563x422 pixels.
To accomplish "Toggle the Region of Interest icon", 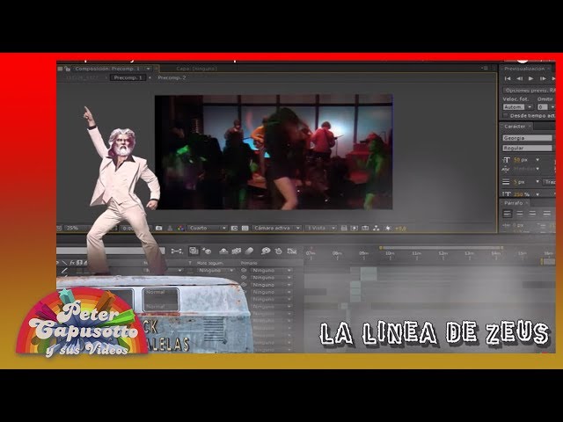I will 234,229.
